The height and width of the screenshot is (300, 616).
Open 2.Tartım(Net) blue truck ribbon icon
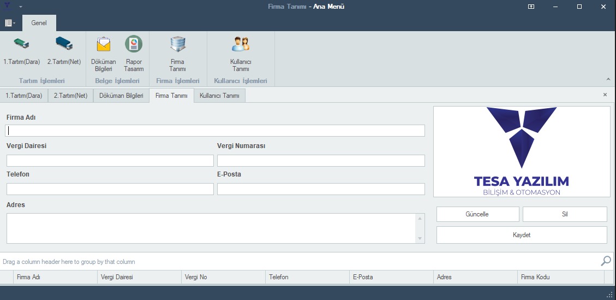click(x=64, y=43)
